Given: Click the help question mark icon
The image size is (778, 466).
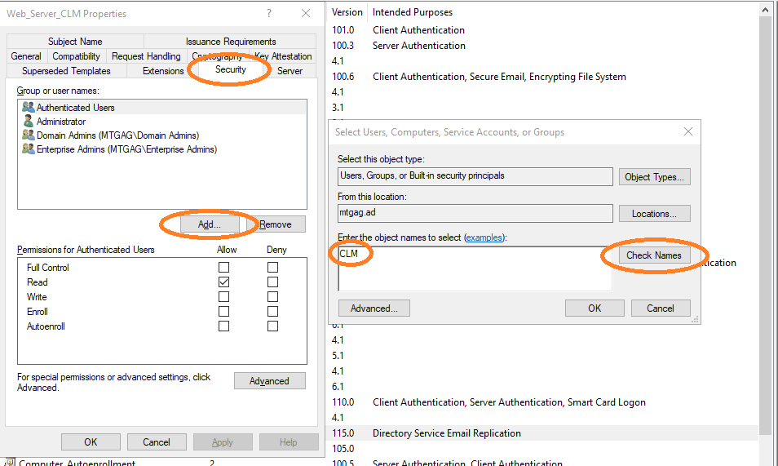Looking at the screenshot, I should 268,14.
